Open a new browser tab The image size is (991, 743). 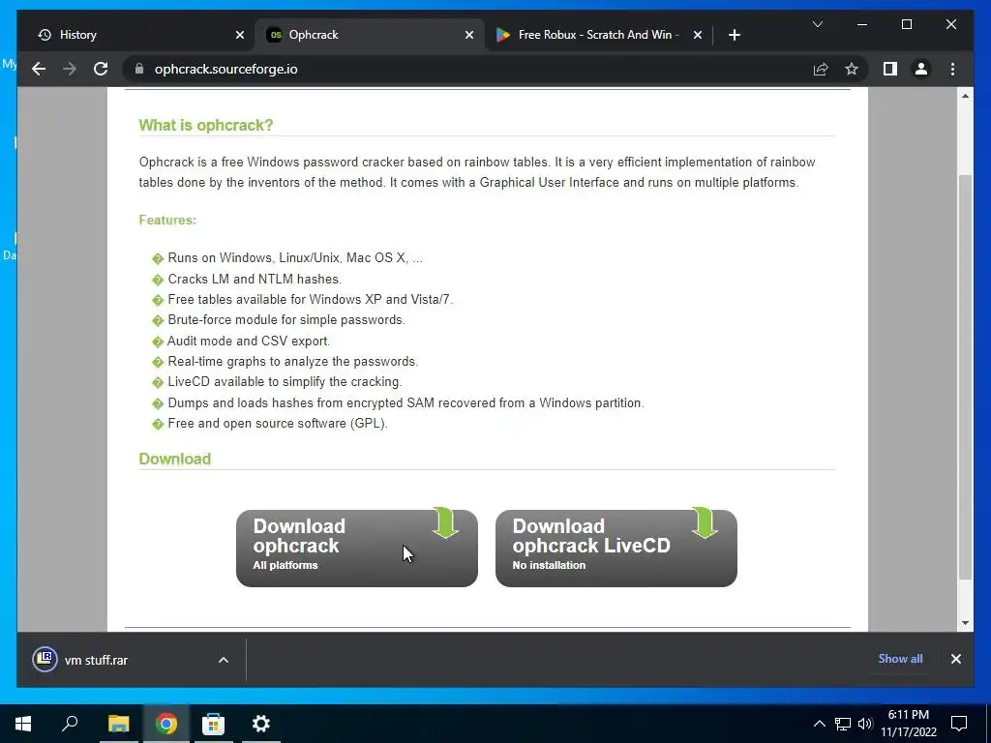coord(734,35)
